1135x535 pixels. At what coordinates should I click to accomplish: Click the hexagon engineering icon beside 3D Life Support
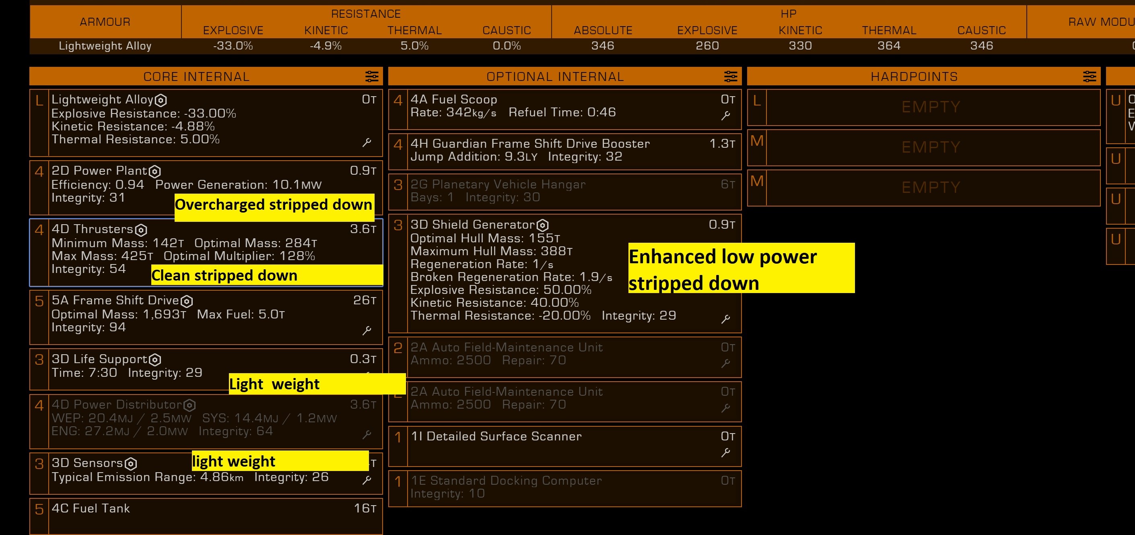coord(155,360)
